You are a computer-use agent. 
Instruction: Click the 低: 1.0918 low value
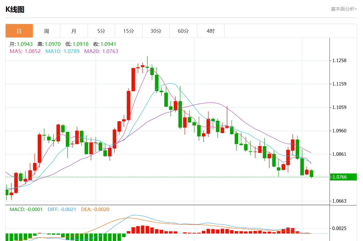click(77, 44)
